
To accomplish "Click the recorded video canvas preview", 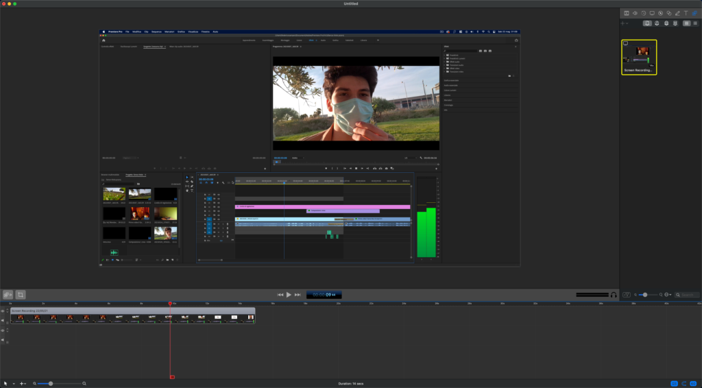I will [x=309, y=148].
